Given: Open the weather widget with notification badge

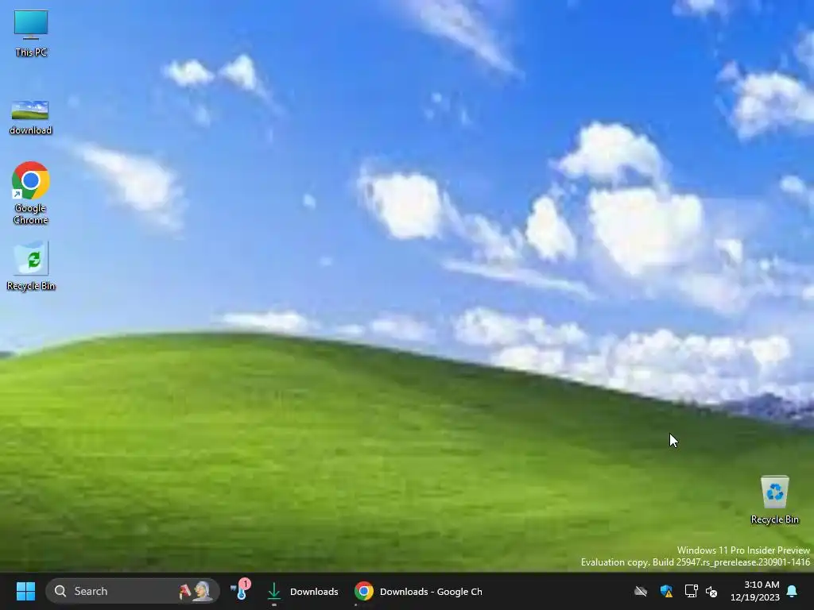Looking at the screenshot, I should [241, 591].
